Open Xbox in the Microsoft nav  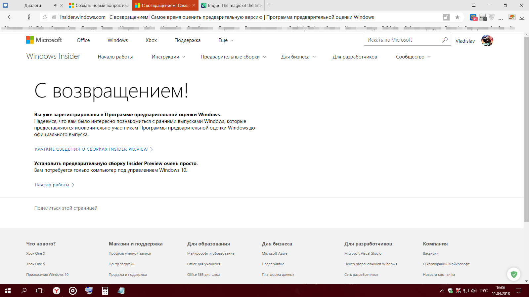(x=151, y=40)
